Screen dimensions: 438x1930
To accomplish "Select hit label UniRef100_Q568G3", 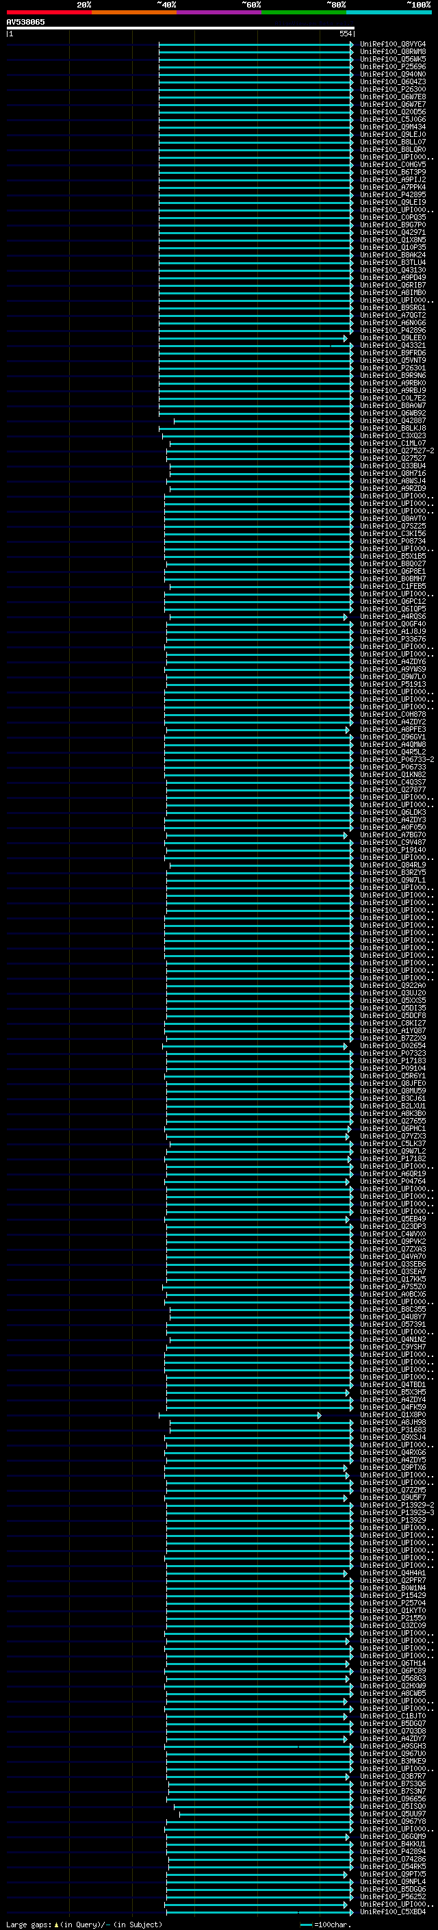I will tap(393, 1677).
